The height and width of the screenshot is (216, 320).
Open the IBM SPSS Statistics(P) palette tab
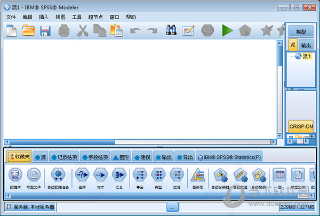pos(229,157)
